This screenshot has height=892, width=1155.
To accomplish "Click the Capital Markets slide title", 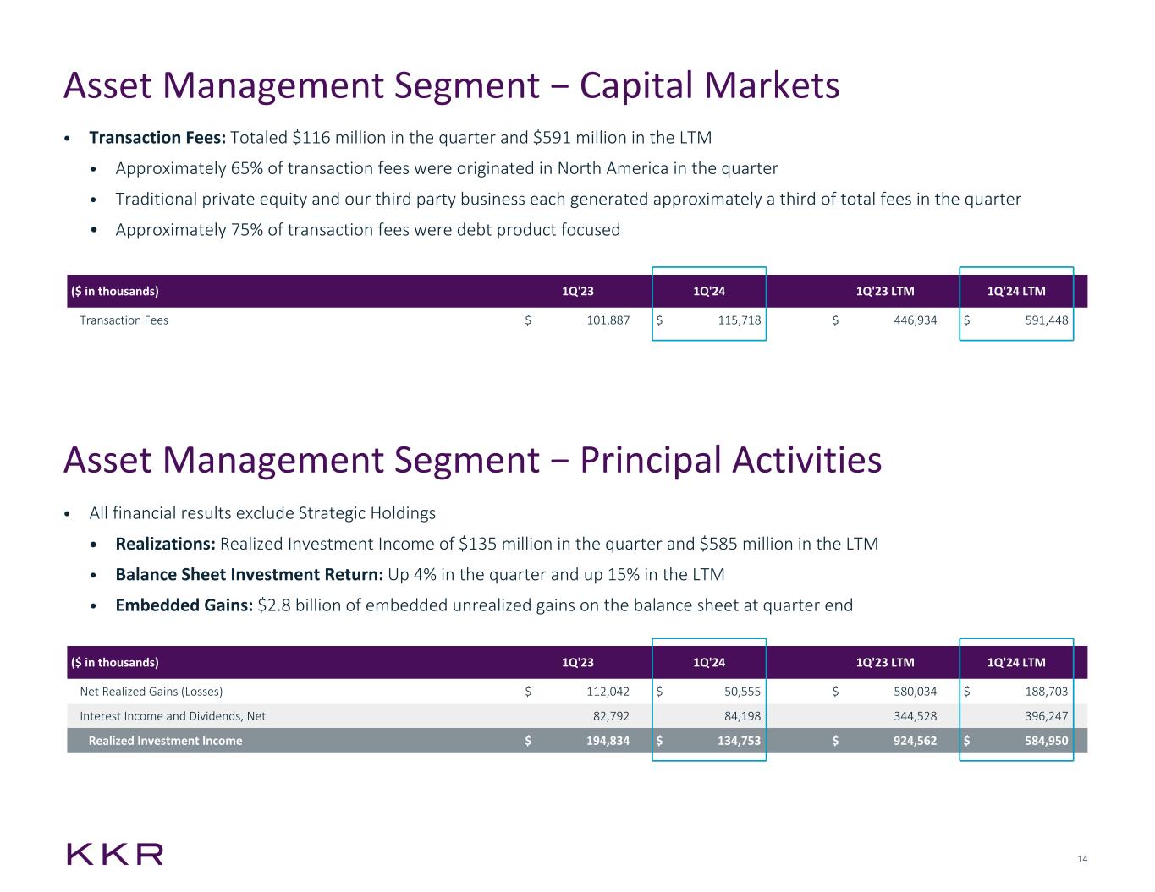I will click(451, 85).
